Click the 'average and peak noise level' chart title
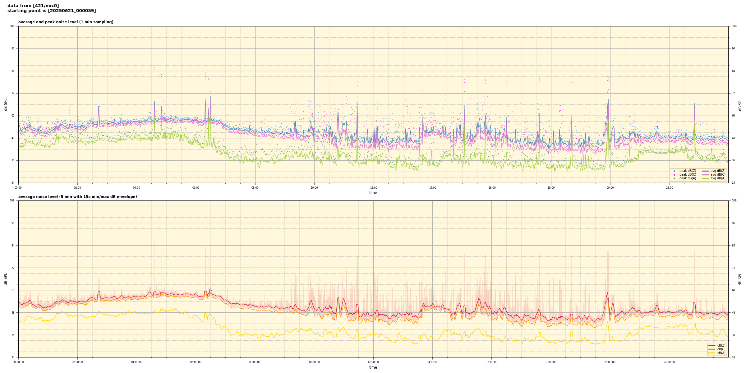Viewport: 746px width, 373px height. click(x=66, y=22)
